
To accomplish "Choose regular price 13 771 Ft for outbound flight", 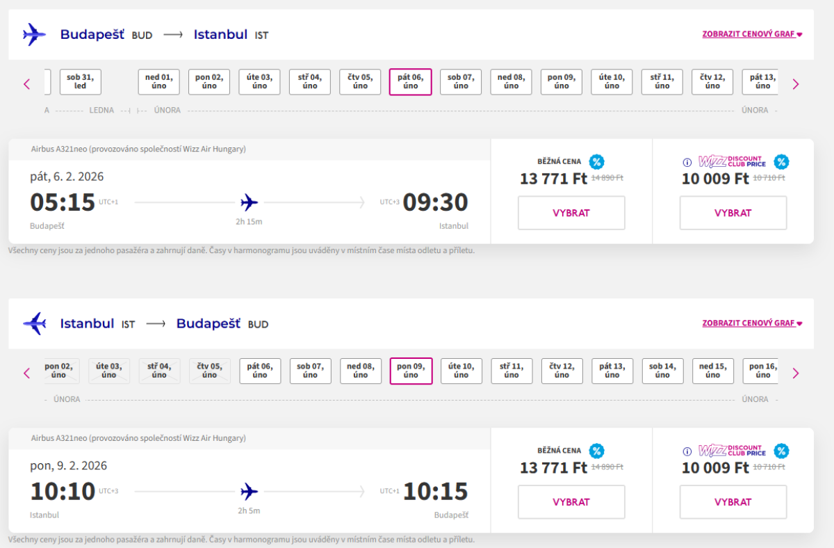I will pyautogui.click(x=571, y=213).
